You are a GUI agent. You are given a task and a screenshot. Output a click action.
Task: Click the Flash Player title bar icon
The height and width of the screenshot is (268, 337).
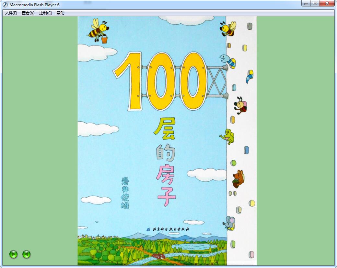click(x=5, y=5)
